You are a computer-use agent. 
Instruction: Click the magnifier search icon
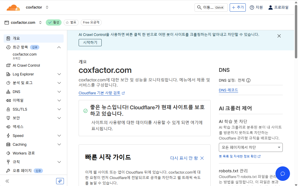(x=199, y=7)
